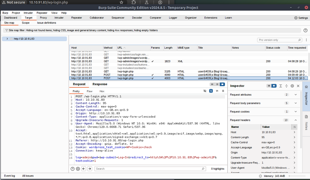Close the Inspector panel
Screen dimensions: 310x180
click(x=298, y=86)
